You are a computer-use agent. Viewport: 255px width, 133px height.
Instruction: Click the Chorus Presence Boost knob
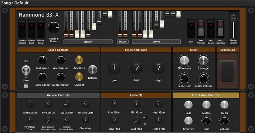click(x=67, y=120)
